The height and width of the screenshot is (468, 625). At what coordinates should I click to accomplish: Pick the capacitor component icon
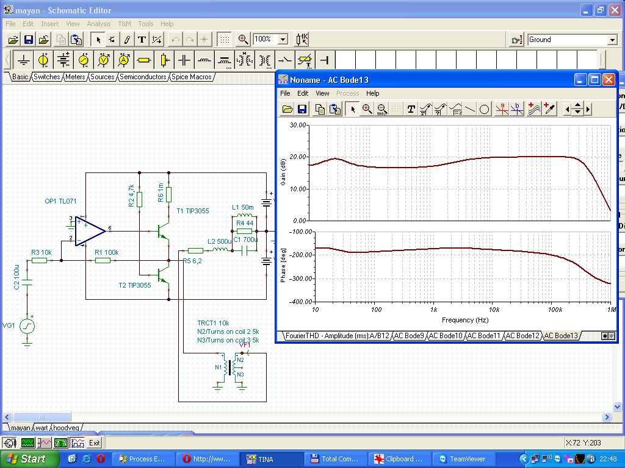184,60
